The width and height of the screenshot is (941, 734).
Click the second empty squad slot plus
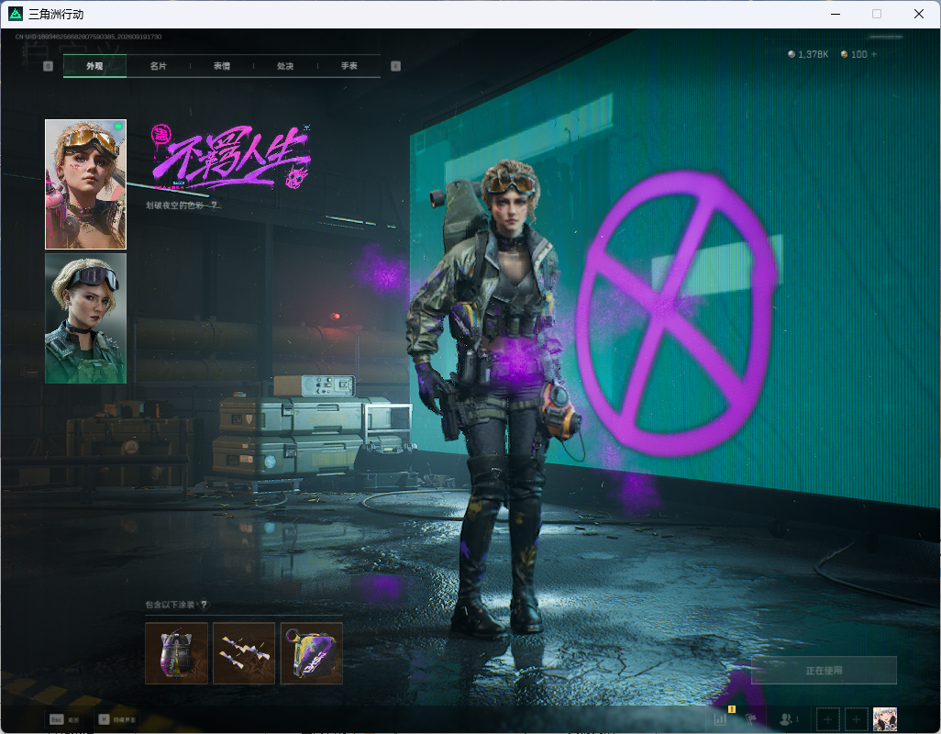pos(857,719)
